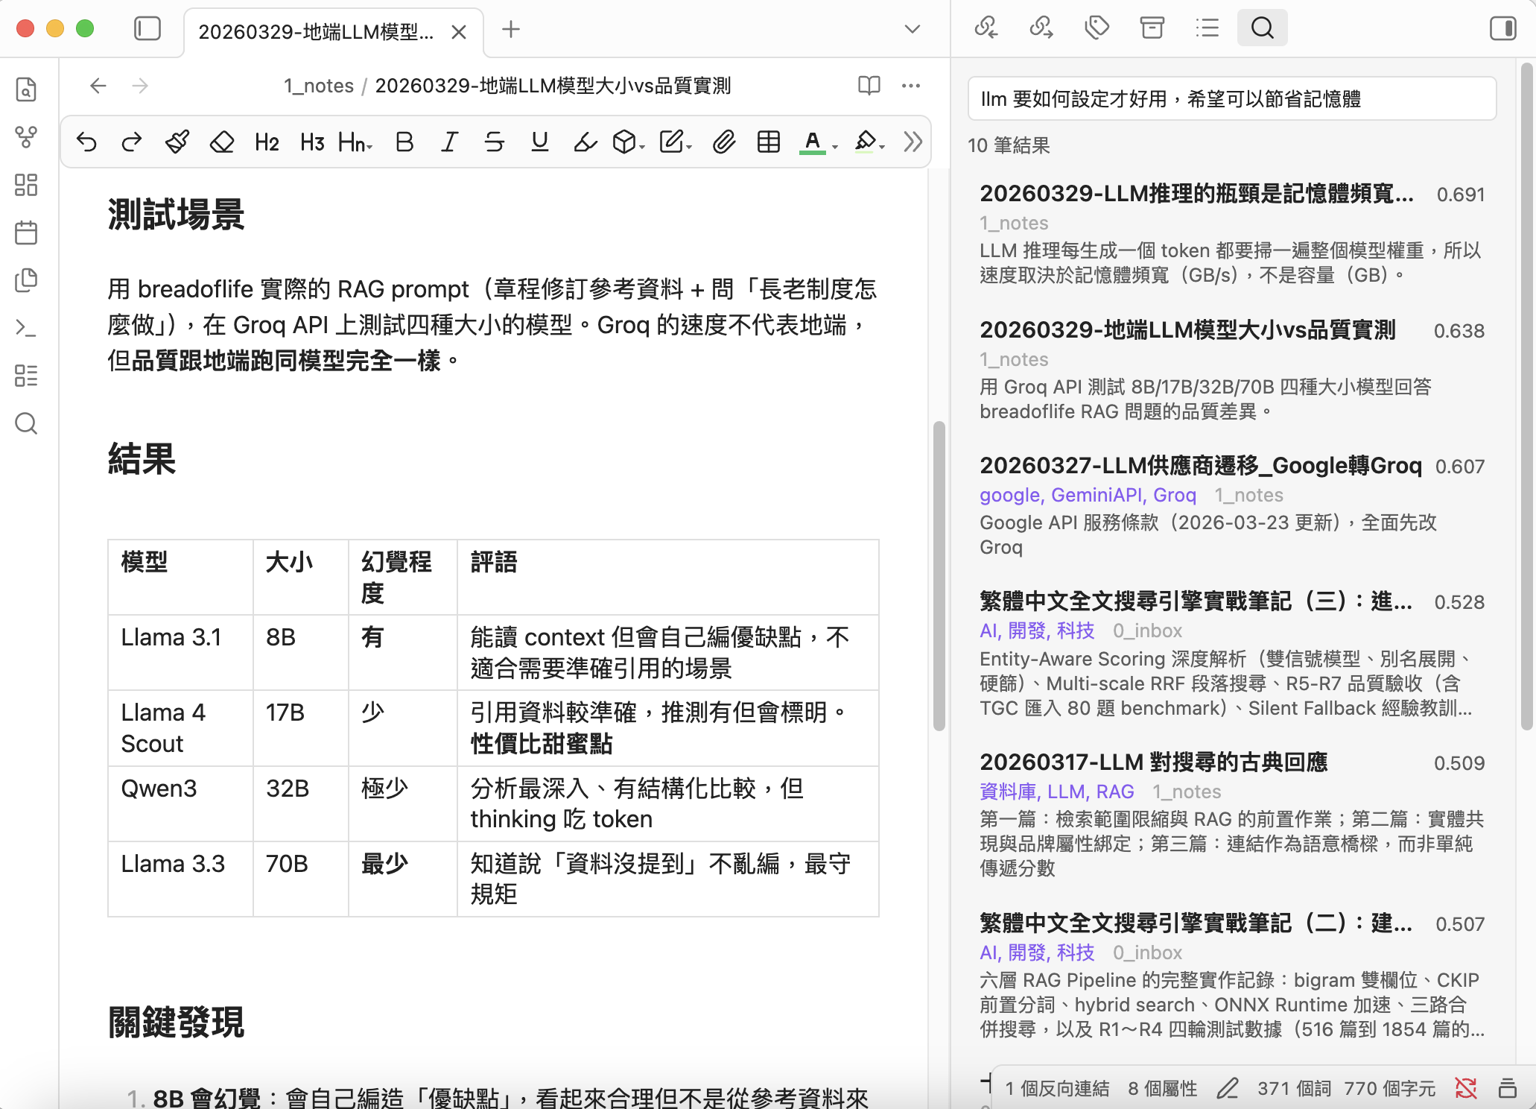1536x1109 pixels.
Task: Open the terminal command icon in sidebar
Action: tap(26, 328)
